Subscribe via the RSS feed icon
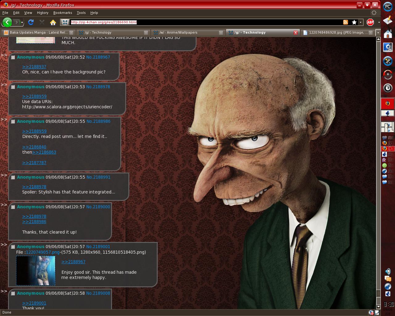This screenshot has width=395, height=316. pos(346,22)
